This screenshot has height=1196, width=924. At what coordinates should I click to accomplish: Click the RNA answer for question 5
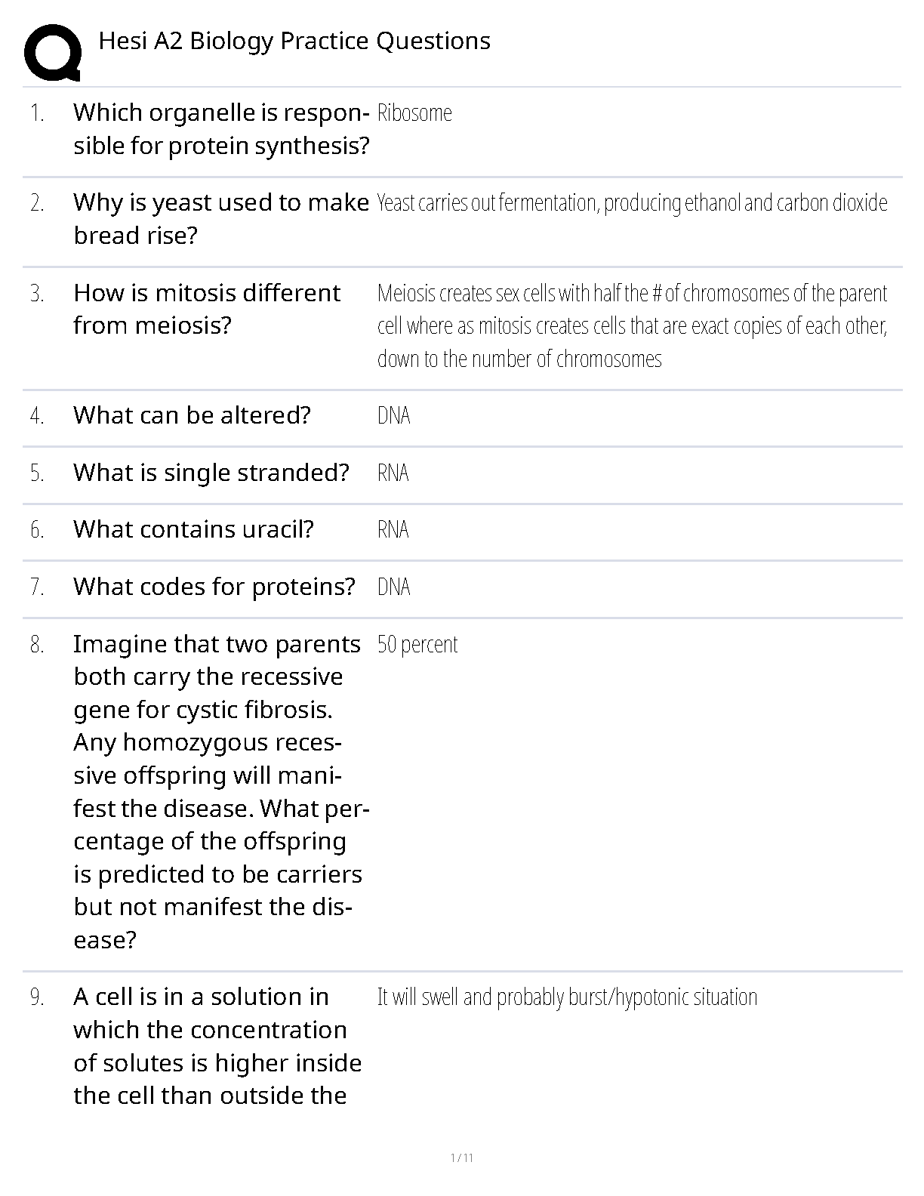point(393,473)
